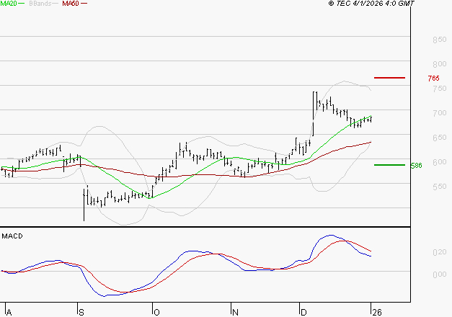Click the 000 MACD axis label

440,274
